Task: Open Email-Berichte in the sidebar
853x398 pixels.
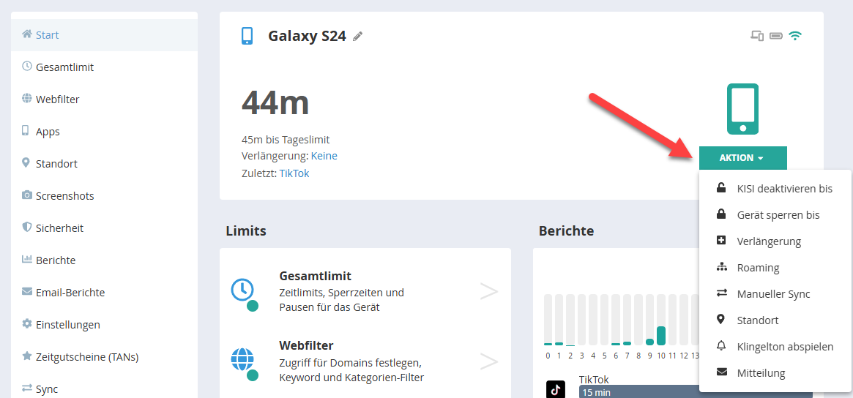Action: (104, 292)
